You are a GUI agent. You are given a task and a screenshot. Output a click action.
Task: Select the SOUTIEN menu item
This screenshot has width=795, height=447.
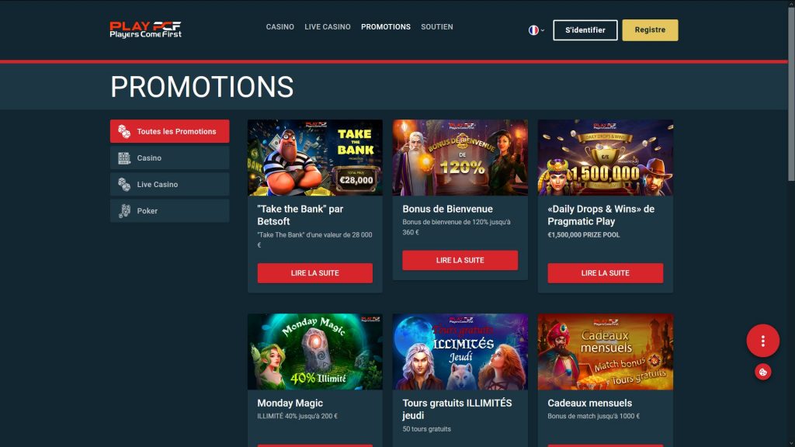[x=437, y=27]
